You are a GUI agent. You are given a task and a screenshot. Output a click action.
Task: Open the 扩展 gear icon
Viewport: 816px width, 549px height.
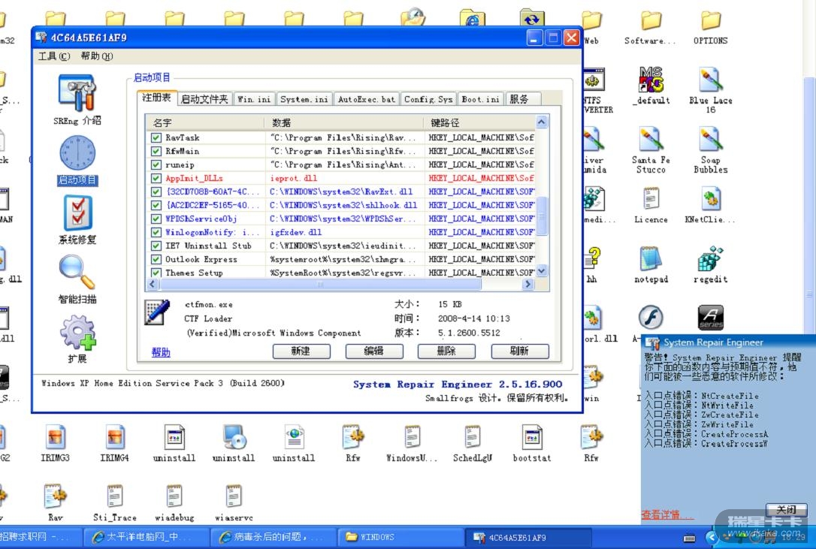[77, 331]
